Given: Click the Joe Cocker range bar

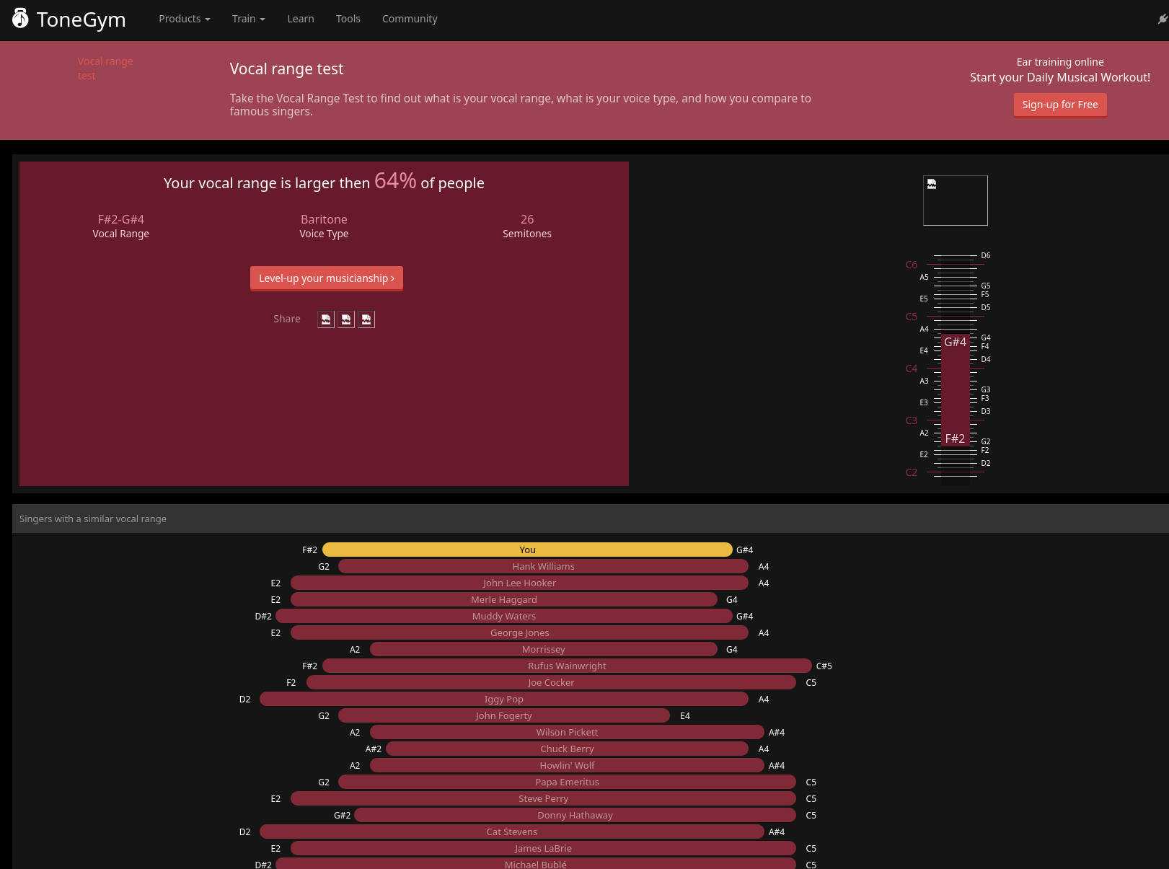Looking at the screenshot, I should pos(552,682).
